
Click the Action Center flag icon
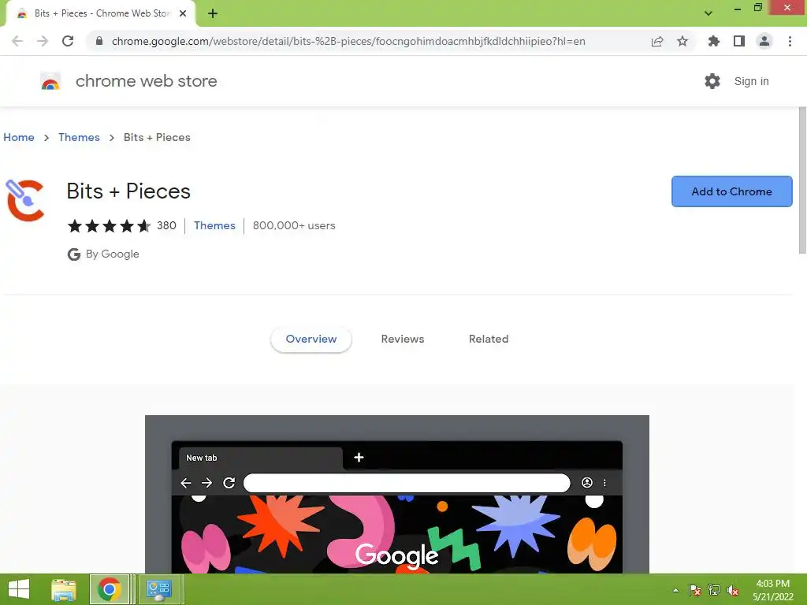(x=695, y=590)
